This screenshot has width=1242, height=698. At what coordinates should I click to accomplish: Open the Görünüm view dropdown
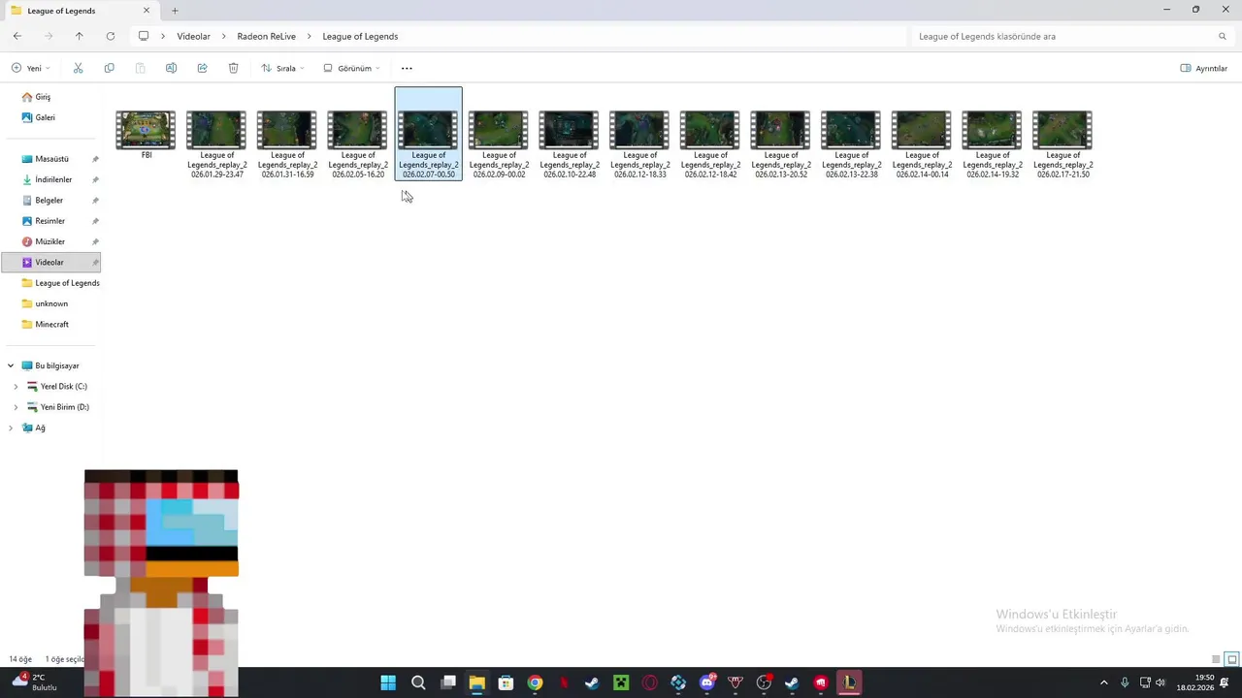pyautogui.click(x=351, y=68)
